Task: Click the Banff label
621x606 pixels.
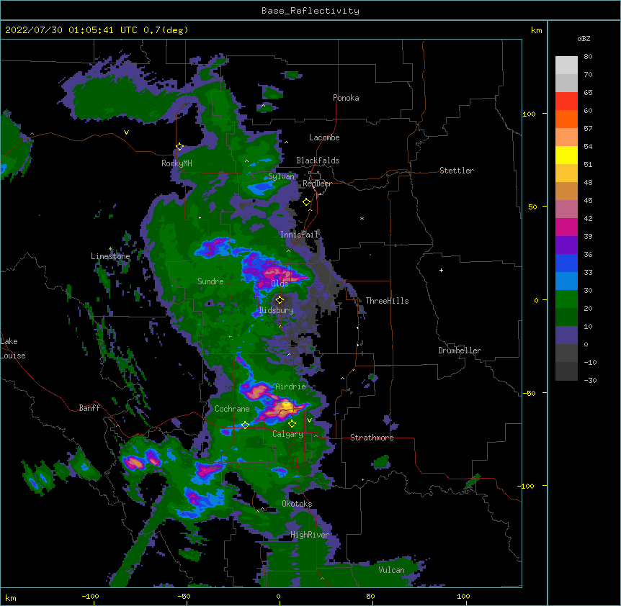Action: [x=89, y=408]
